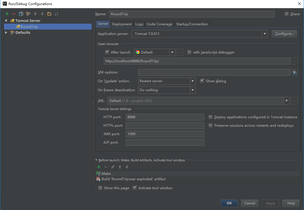Image resolution: width=304 pixels, height=210 pixels.
Task: Sort configurations alphabetically
Action: 56,14
